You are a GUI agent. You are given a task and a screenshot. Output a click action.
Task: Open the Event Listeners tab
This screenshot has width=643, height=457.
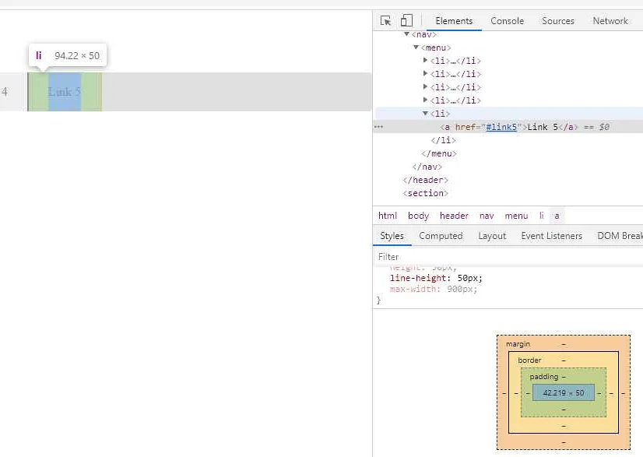[551, 235]
